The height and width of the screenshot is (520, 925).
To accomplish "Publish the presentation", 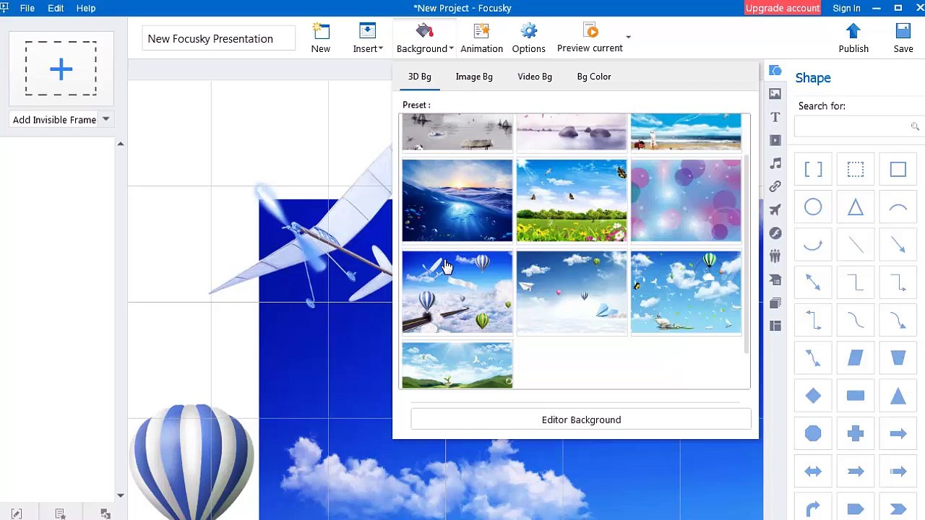I will click(x=853, y=38).
